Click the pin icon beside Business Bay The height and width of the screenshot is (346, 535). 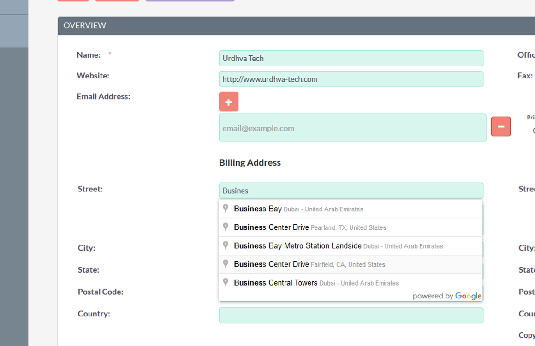[x=226, y=209]
